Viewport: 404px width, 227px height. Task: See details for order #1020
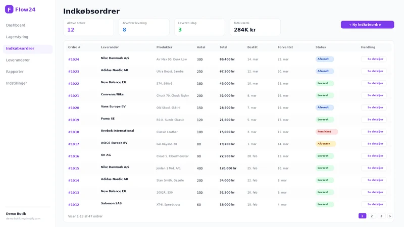pos(374,107)
